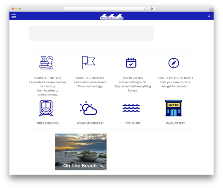
Task: Click the RevereBeach.com wave logo
Action: point(111,16)
